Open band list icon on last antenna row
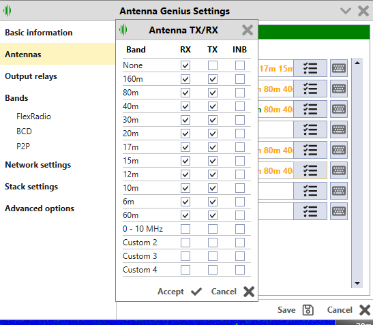The width and height of the screenshot is (373, 325). 310,211
